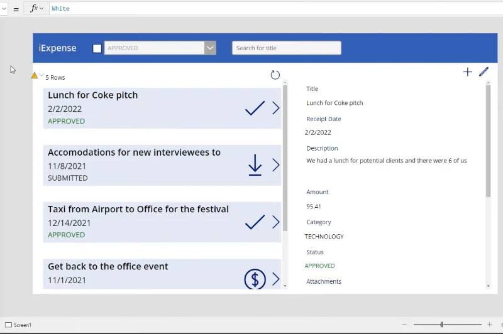The height and width of the screenshot is (334, 503).
Task: Click the description text about lunch
Action: [387, 161]
